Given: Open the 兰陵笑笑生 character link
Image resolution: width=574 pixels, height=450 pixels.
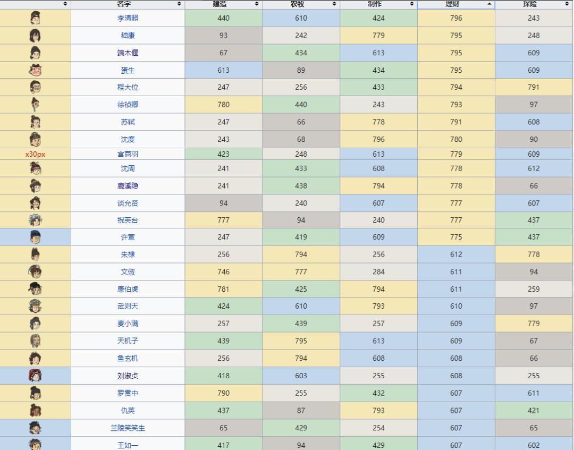Looking at the screenshot, I should point(128,428).
